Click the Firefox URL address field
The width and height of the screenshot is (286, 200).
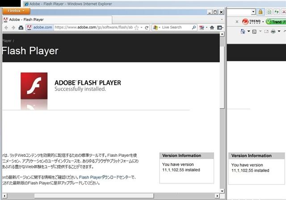[93, 28]
